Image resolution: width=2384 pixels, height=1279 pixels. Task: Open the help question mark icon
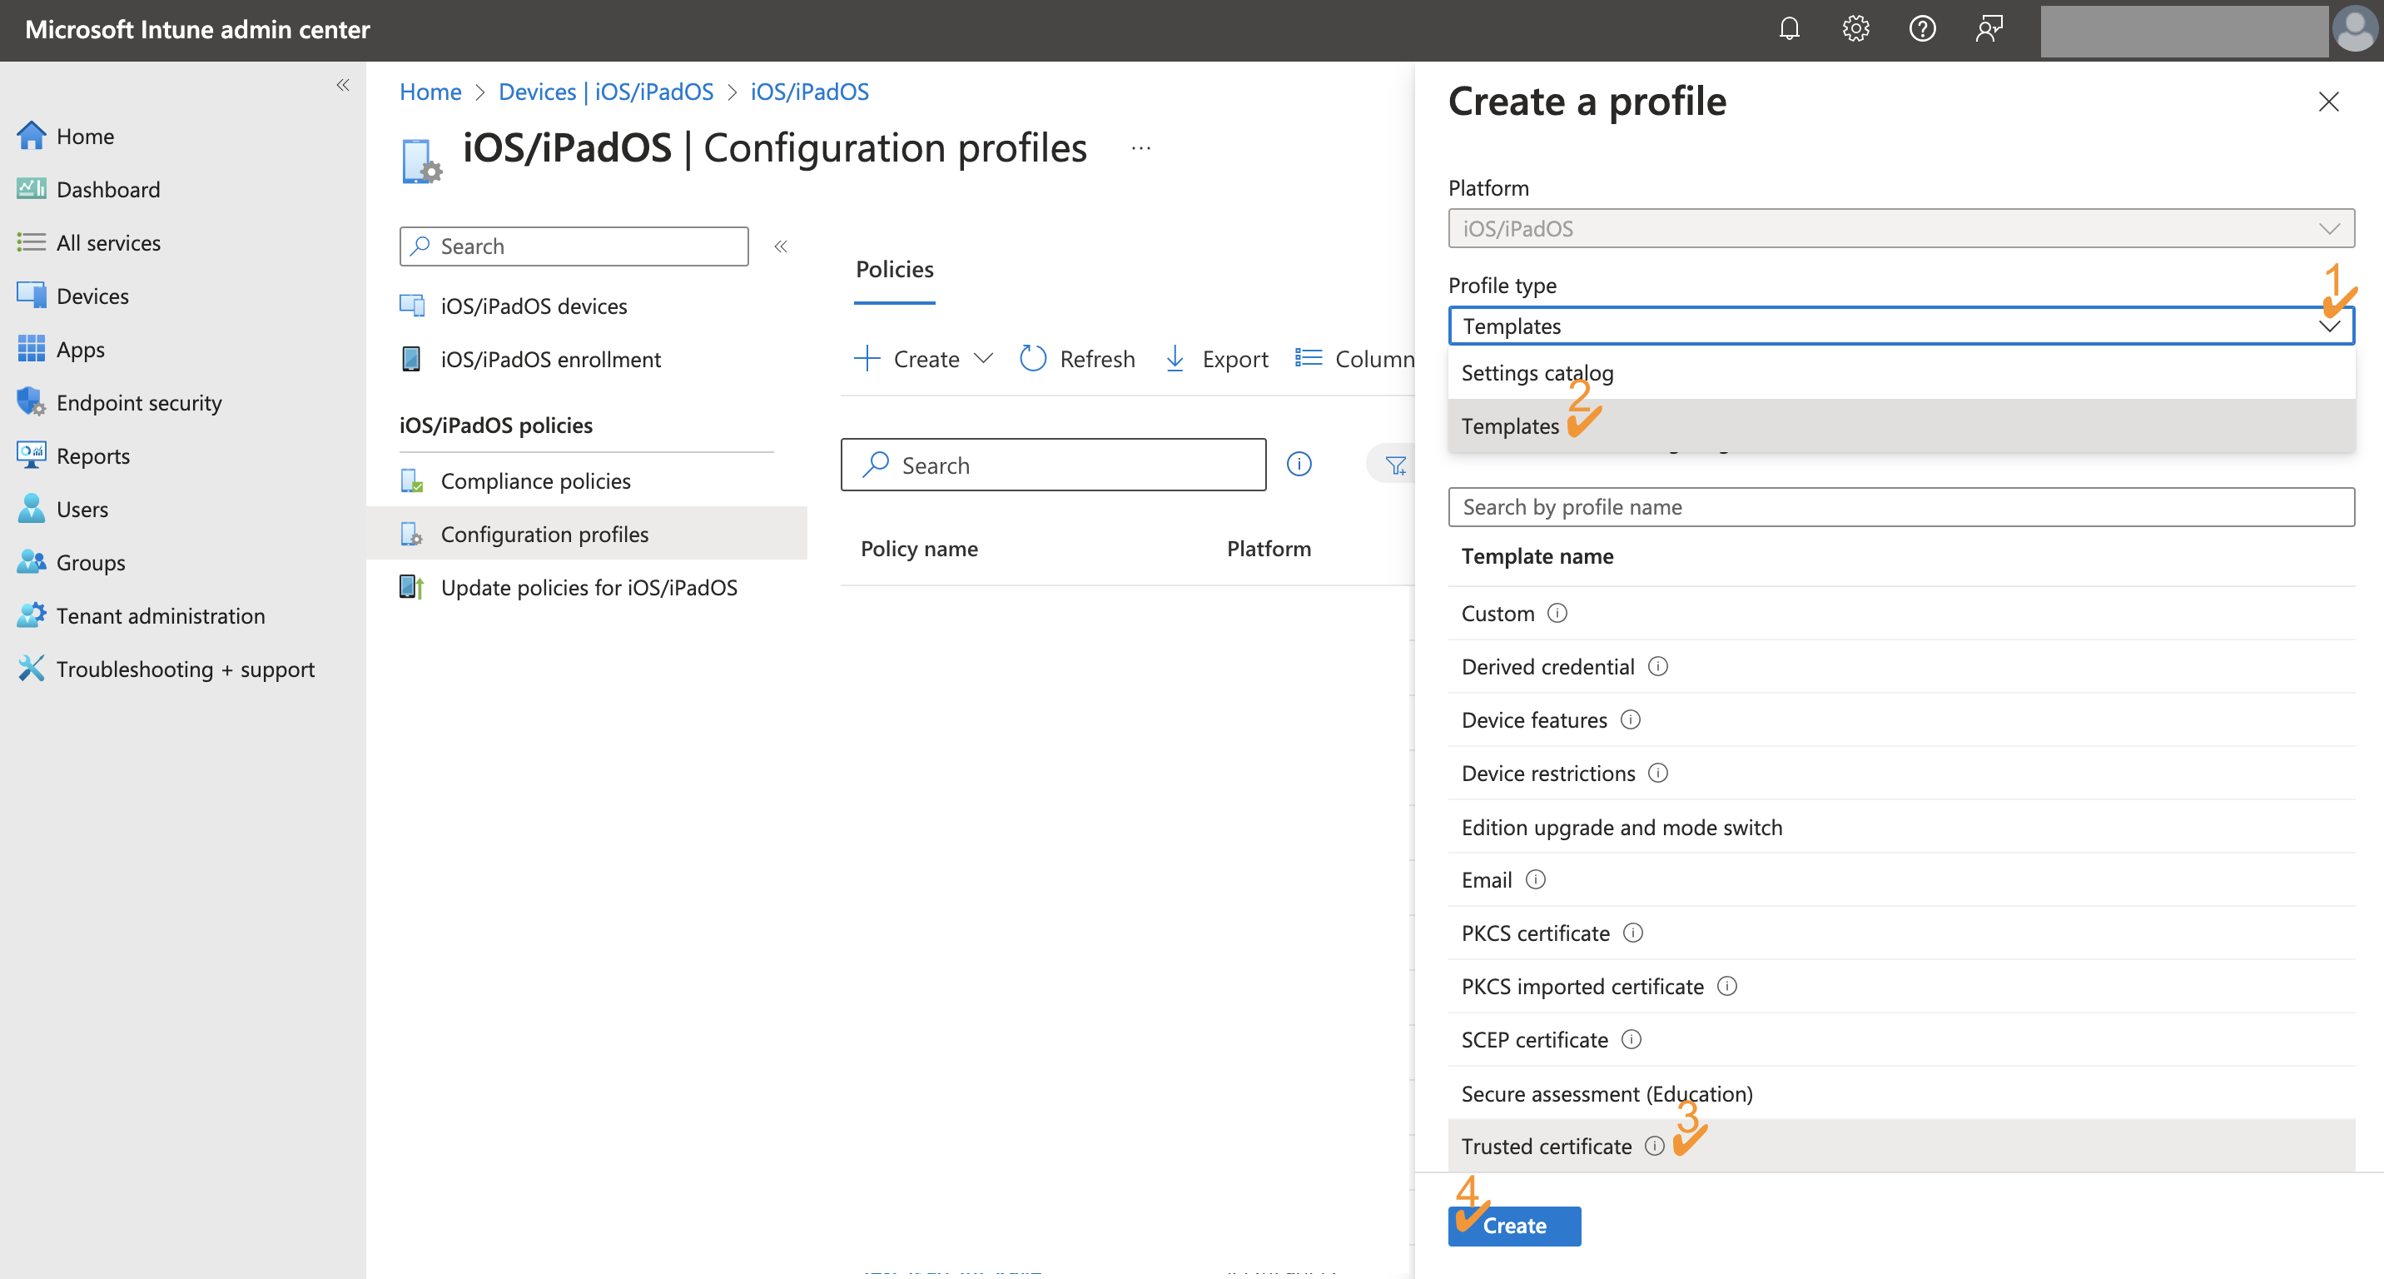pos(1922,28)
